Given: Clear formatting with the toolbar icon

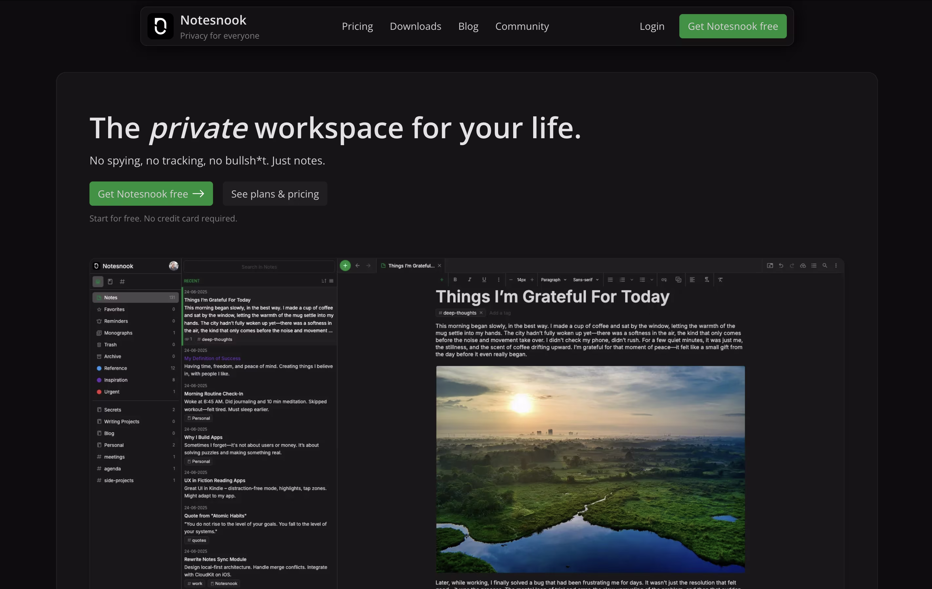Looking at the screenshot, I should 720,279.
